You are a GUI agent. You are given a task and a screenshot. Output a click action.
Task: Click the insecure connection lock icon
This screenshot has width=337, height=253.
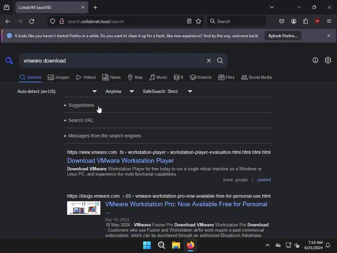point(62,21)
